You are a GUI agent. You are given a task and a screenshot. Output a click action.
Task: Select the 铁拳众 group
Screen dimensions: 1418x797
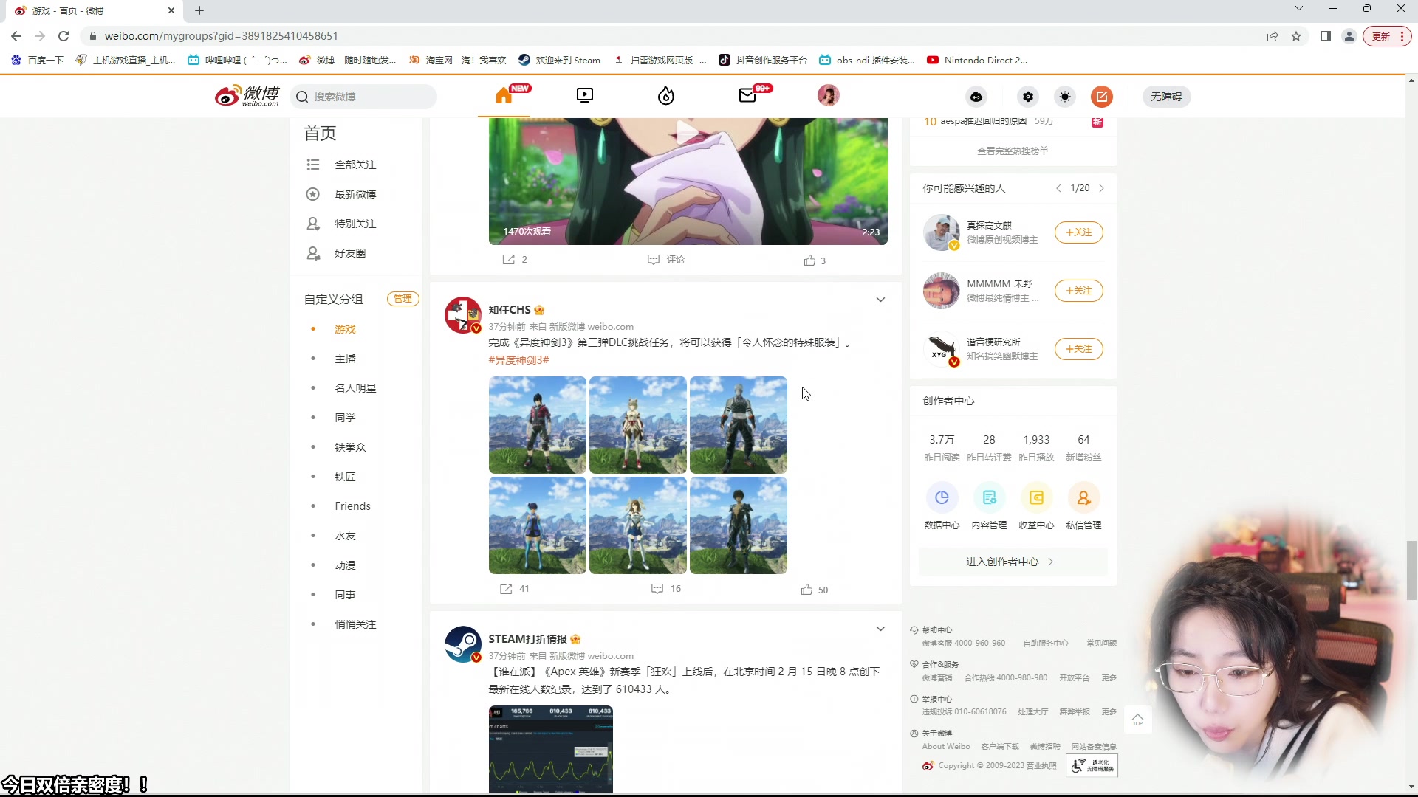click(x=350, y=447)
